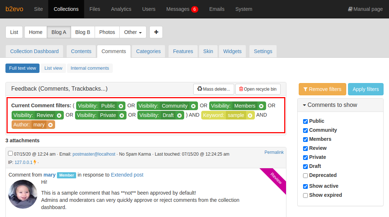Screen dimensions: 389x217
Task: Remove the Visibility: Private filter
Action: click(x=121, y=116)
